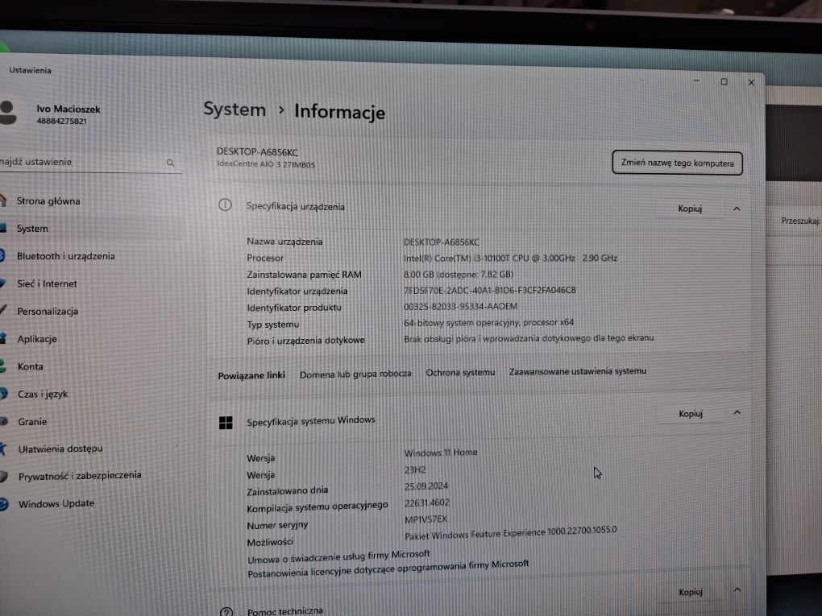
Task: Click the Pakiet Windows Feature Experience value
Action: (511, 533)
